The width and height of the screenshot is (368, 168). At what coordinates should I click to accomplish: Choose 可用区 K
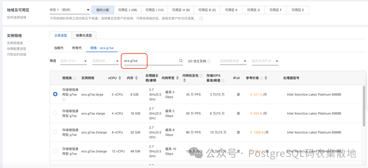click(231, 10)
